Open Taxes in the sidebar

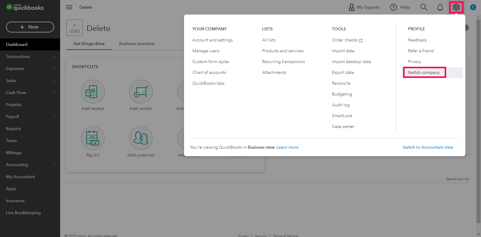click(30, 141)
